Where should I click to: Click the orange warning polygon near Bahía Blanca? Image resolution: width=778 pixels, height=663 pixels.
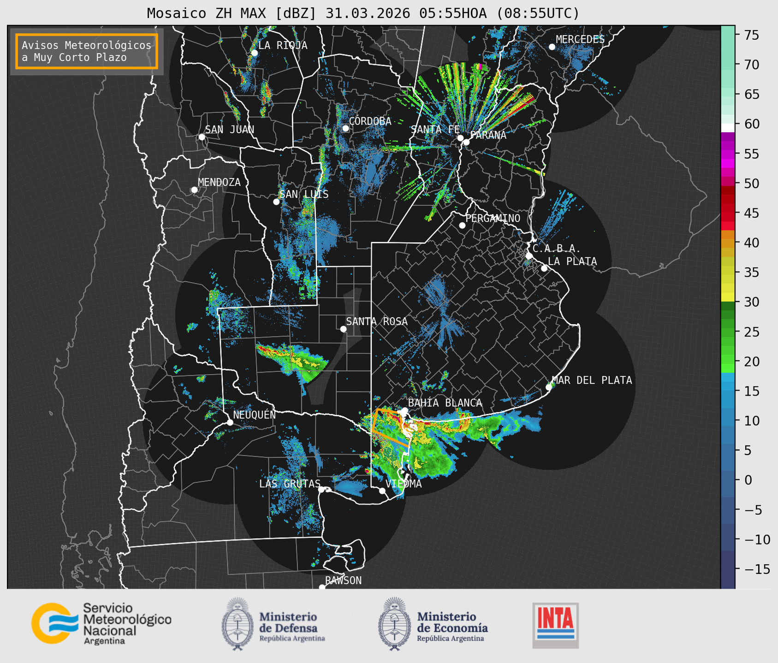pos(390,427)
